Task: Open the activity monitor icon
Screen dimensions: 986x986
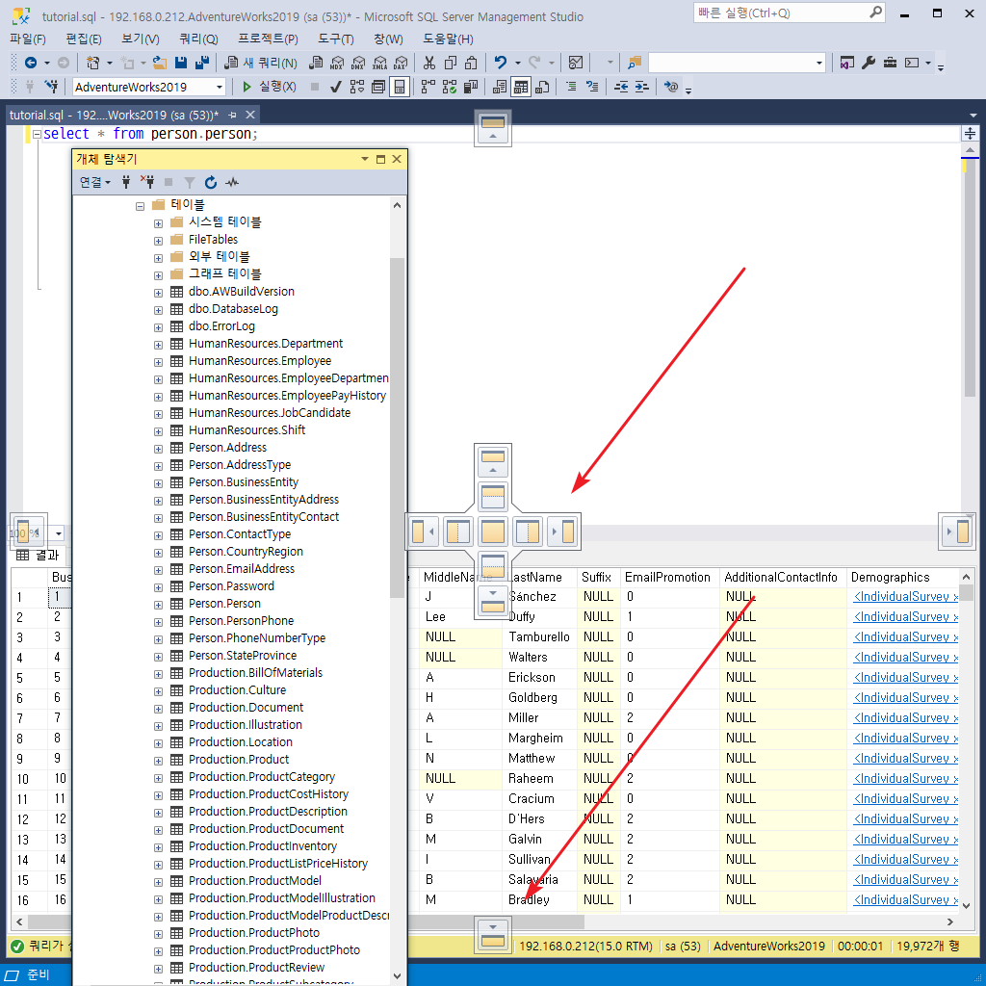Action: point(576,63)
